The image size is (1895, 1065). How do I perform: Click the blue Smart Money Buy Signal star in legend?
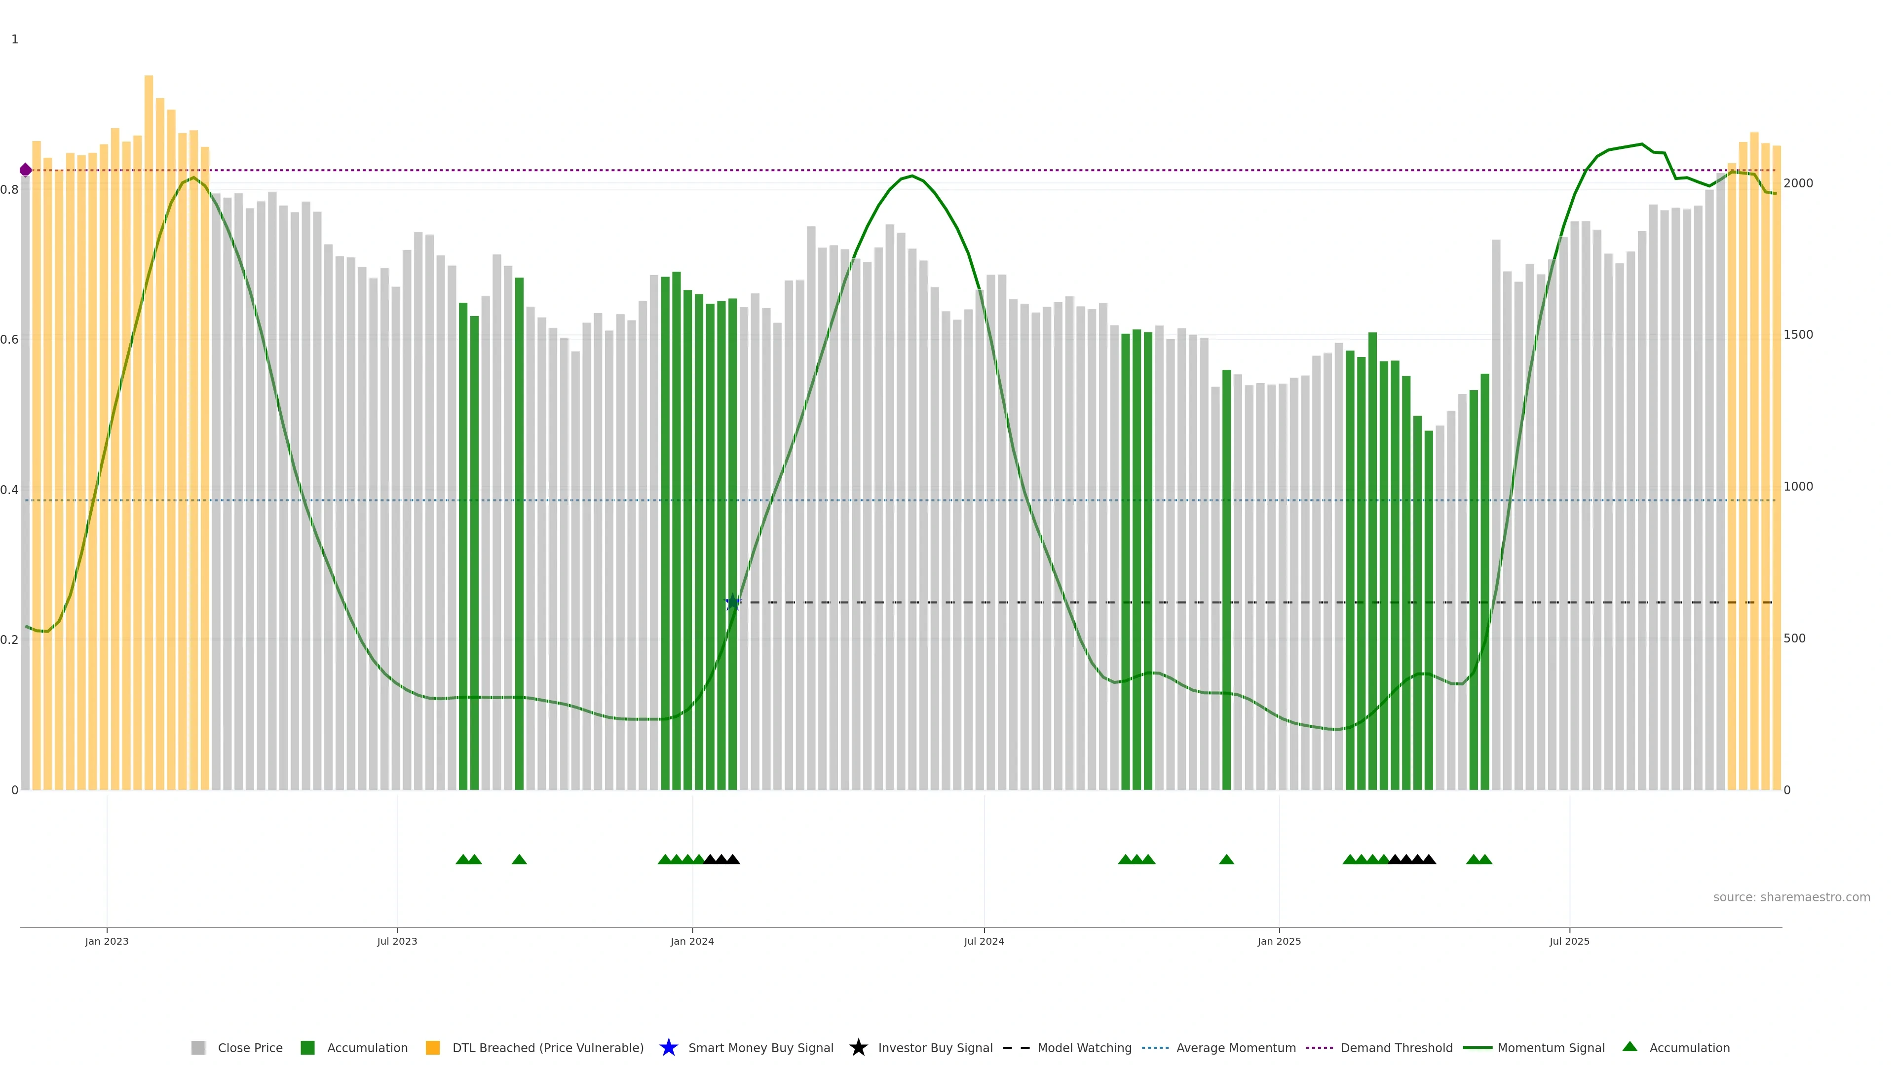coord(668,1047)
